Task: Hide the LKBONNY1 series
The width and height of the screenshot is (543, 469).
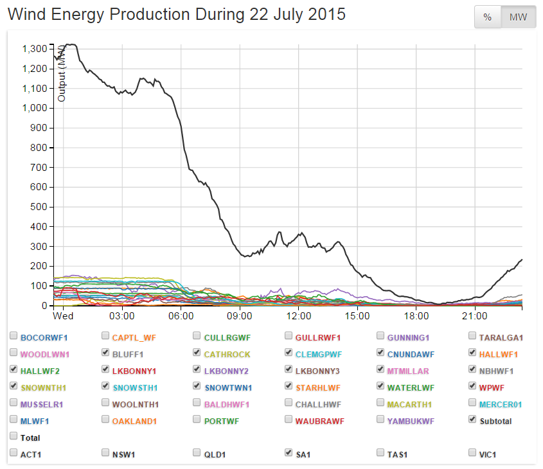Action: click(106, 369)
